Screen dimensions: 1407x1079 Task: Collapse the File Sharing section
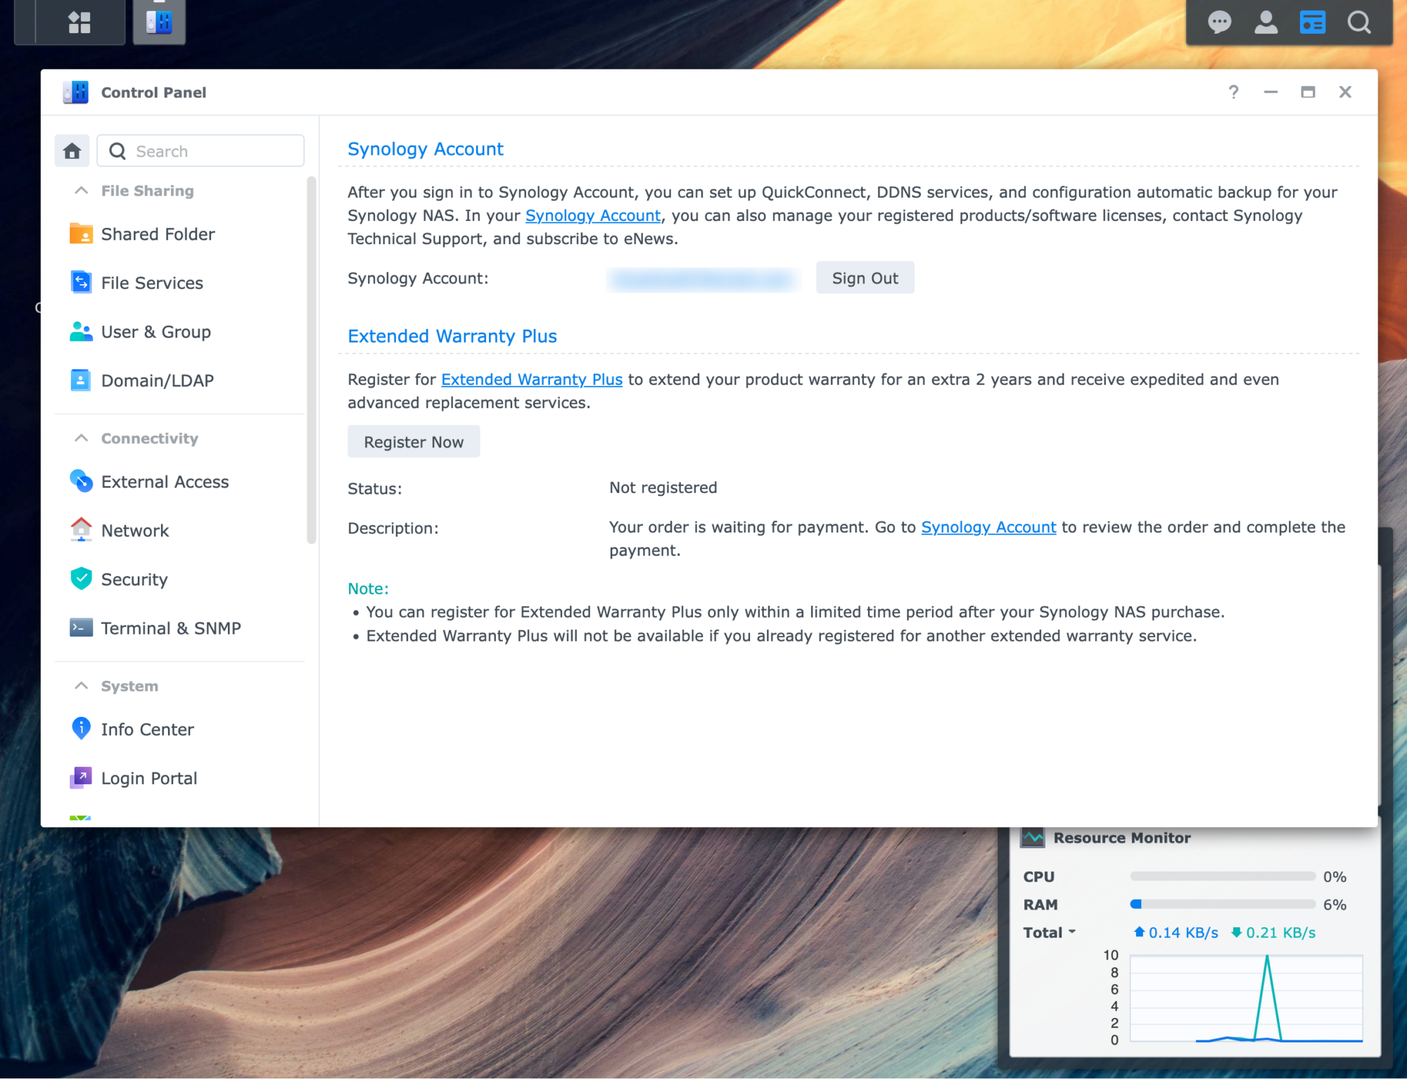pyautogui.click(x=82, y=191)
